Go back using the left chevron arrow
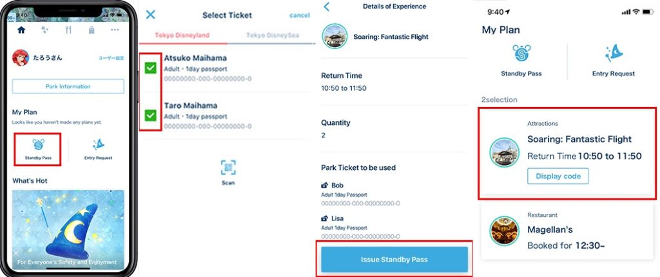The image size is (660, 277). click(327, 6)
